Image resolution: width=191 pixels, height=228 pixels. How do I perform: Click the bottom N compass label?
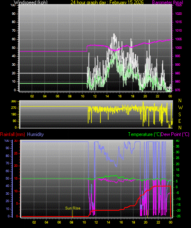click(180, 128)
